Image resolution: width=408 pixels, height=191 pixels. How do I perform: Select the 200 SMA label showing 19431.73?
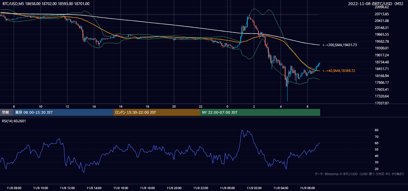[340, 45]
